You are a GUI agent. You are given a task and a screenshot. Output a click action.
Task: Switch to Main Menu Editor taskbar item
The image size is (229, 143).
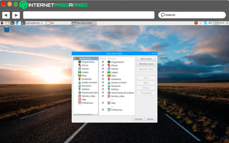[x=83, y=23]
